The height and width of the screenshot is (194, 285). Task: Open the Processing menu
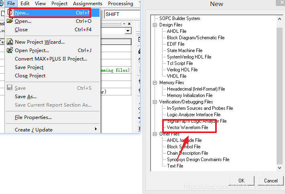click(120, 4)
